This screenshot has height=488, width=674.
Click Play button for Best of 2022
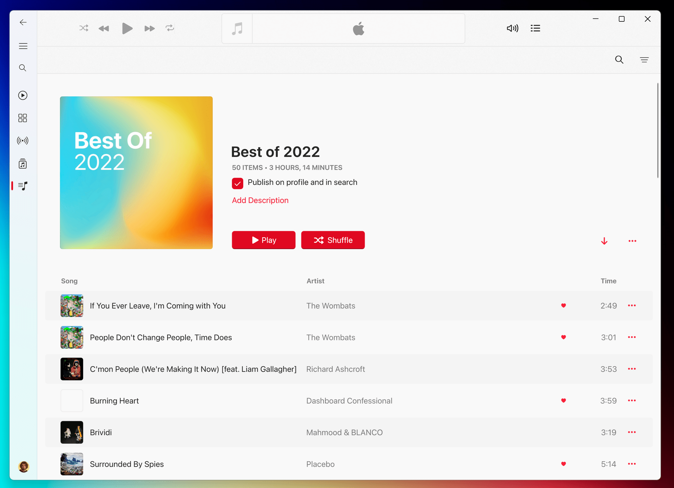263,240
